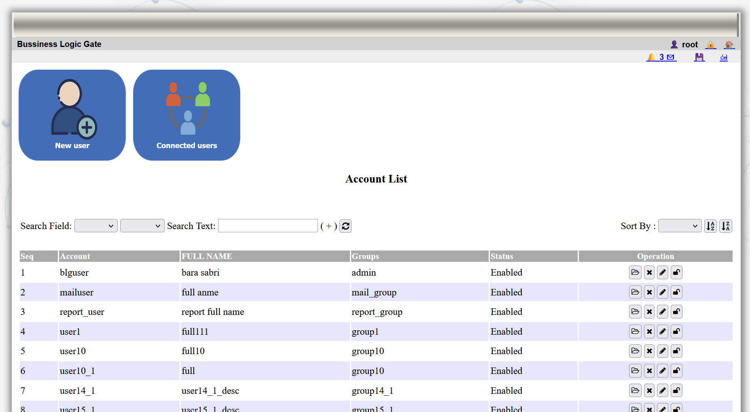Expand the first Search Field dropdown
This screenshot has width=750, height=412.
click(x=96, y=226)
